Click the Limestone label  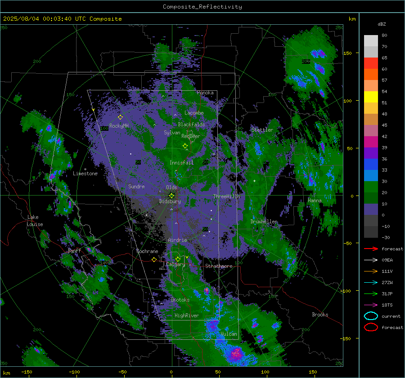[85, 173]
